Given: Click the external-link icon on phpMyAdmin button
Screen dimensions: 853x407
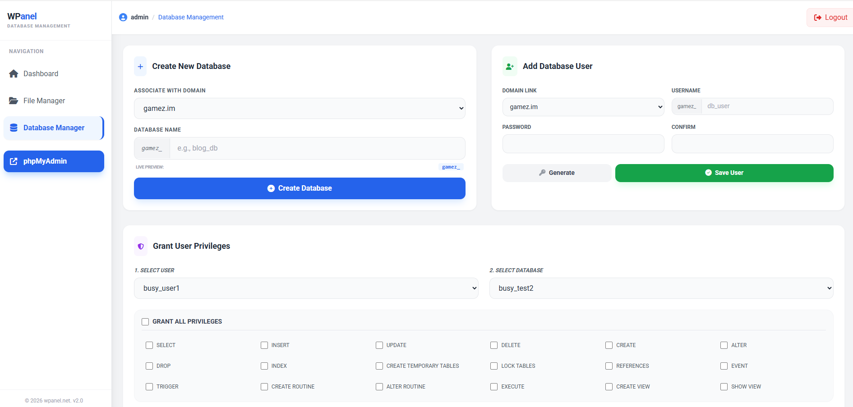Looking at the screenshot, I should [14, 161].
